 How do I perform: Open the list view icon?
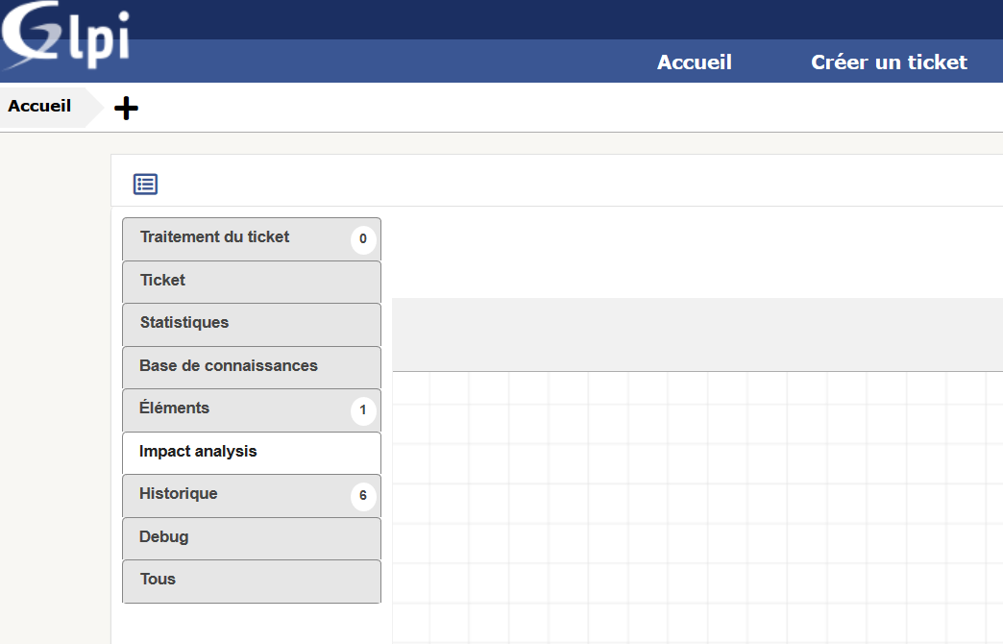[145, 185]
